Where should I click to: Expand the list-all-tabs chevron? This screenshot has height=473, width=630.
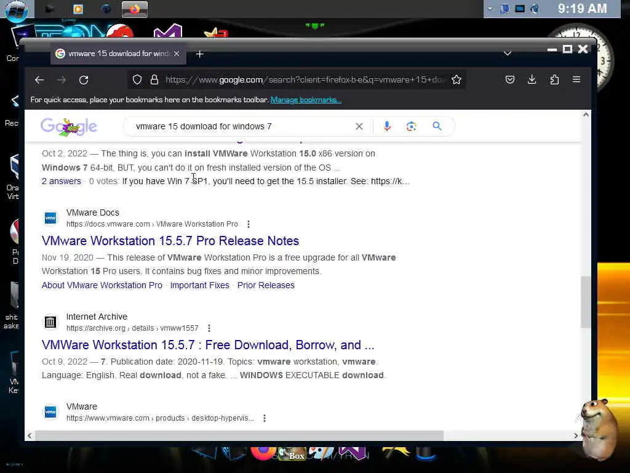point(508,53)
